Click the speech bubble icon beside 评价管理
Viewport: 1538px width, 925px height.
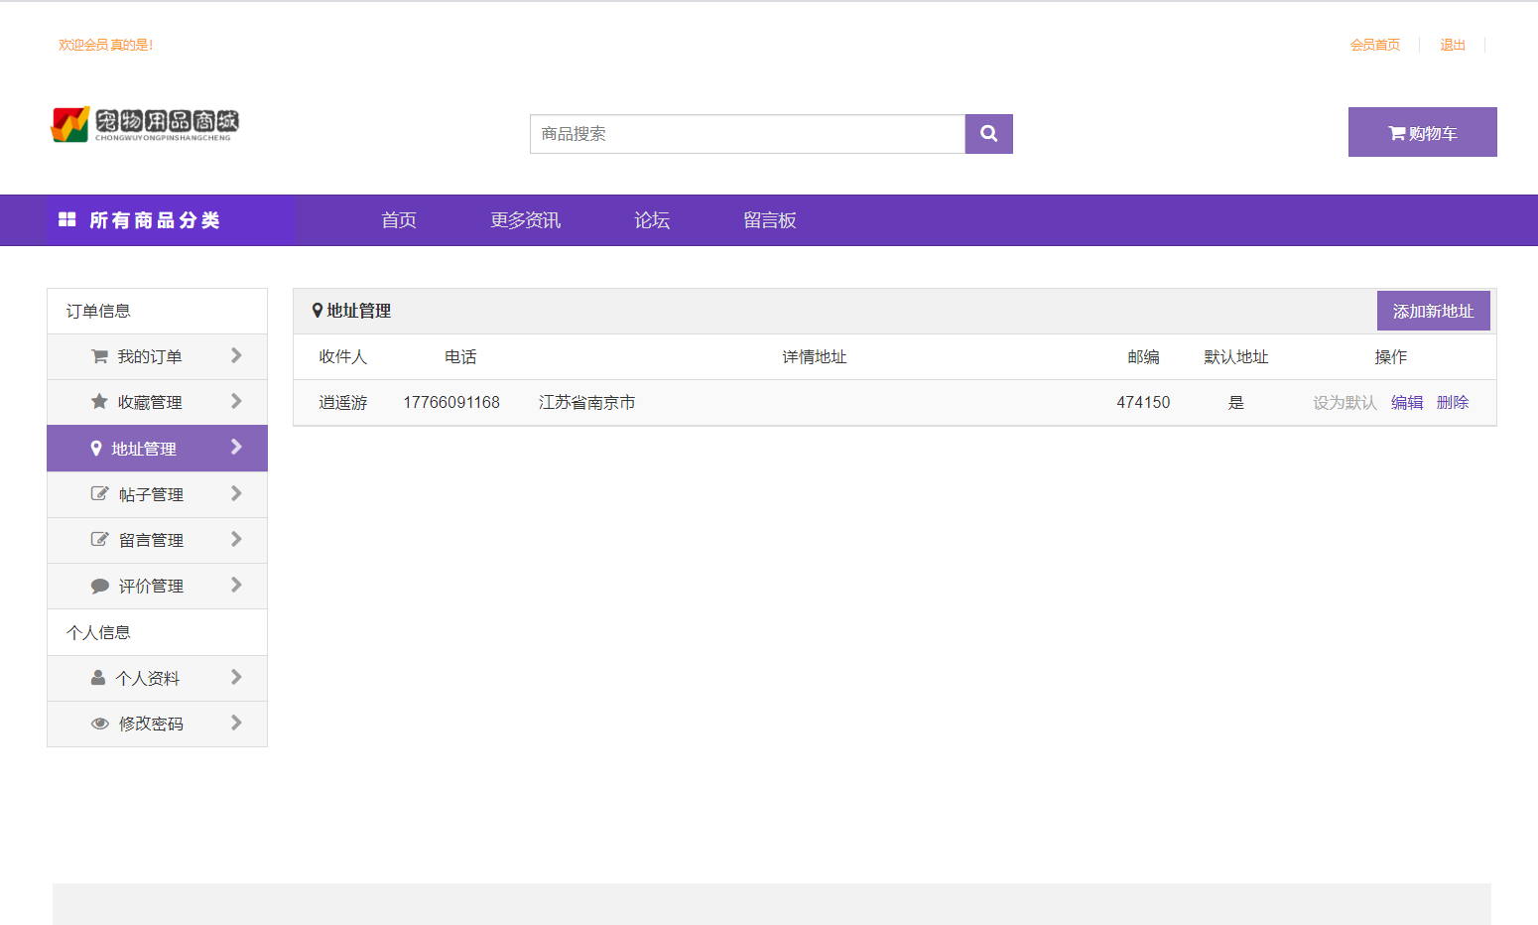point(99,586)
